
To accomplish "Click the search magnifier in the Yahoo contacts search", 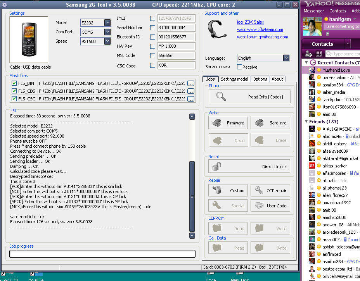I will click(329, 53).
